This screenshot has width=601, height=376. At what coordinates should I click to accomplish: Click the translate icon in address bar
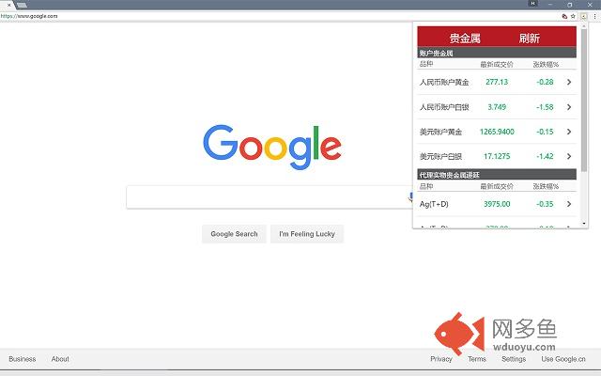564,16
